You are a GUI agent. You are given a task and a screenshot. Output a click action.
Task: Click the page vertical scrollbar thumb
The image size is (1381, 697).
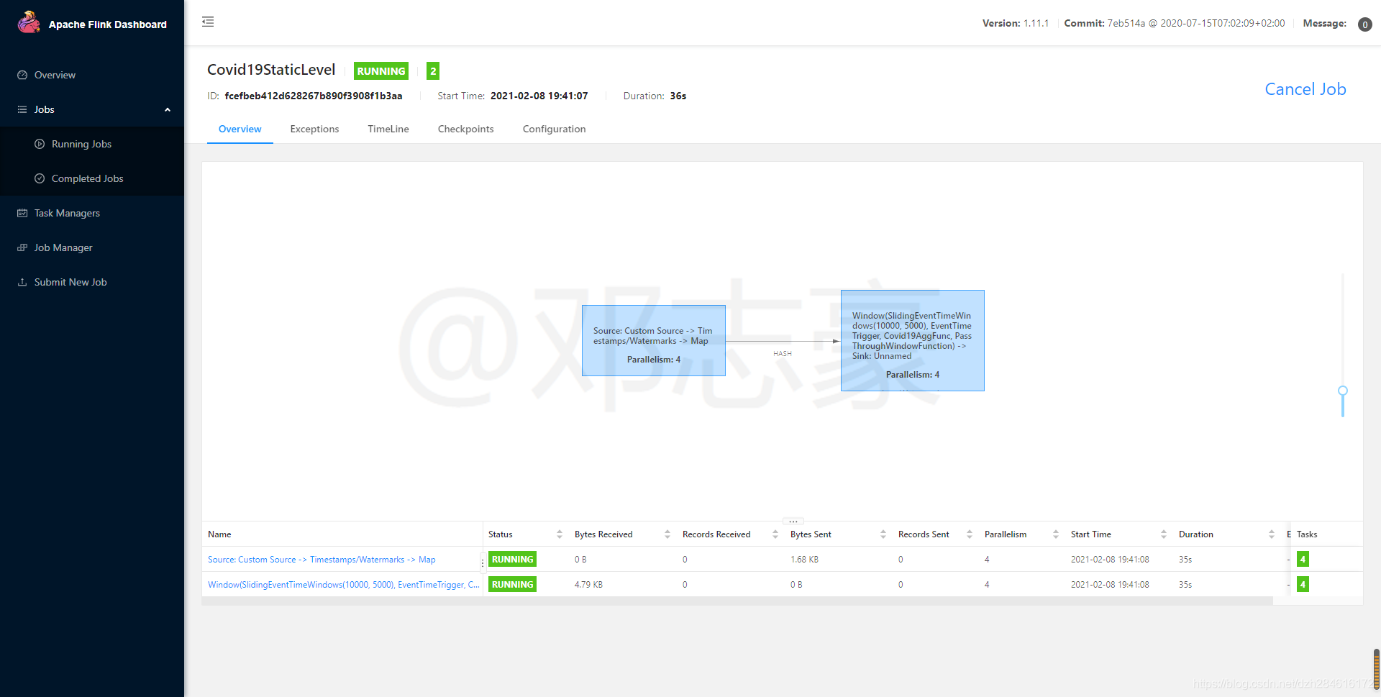(1376, 669)
